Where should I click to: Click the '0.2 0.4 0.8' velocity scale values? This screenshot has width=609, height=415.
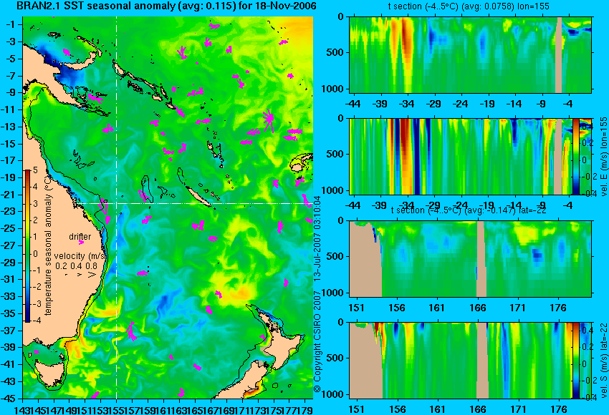[x=76, y=266]
